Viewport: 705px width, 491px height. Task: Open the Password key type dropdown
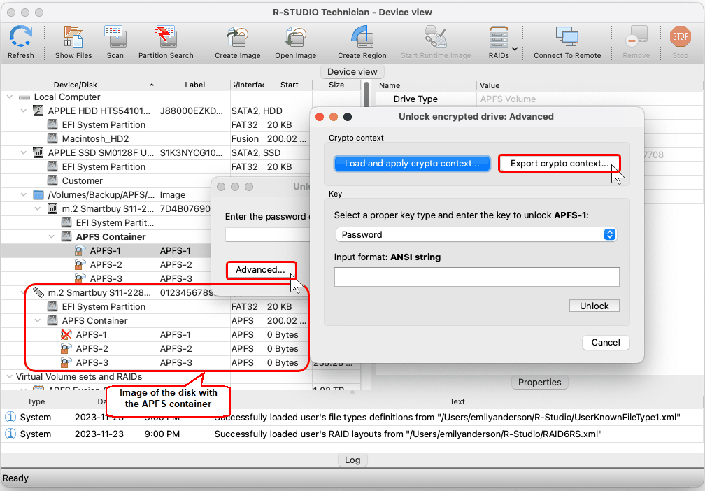(476, 234)
